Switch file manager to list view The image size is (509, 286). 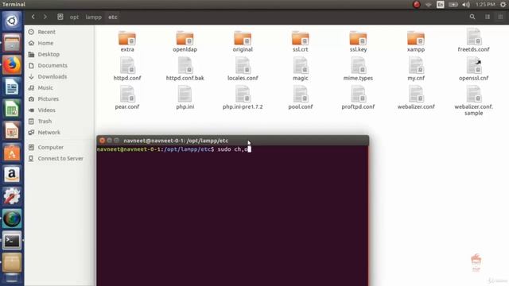click(488, 17)
